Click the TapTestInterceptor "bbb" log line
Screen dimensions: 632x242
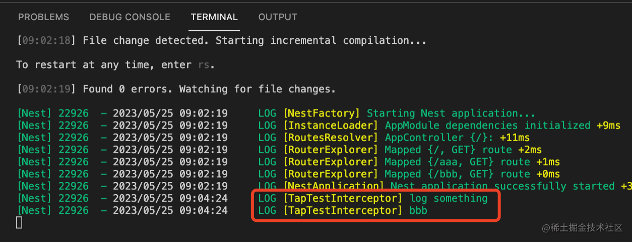coord(418,210)
